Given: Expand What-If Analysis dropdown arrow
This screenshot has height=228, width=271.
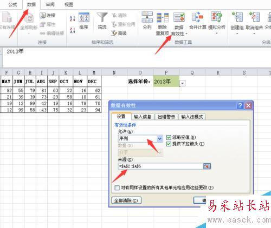Looking at the screenshot, I should coord(217,33).
